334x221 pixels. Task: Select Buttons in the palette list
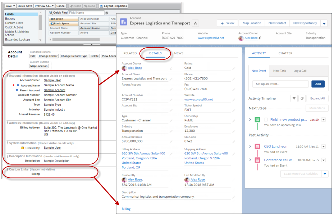[10, 19]
